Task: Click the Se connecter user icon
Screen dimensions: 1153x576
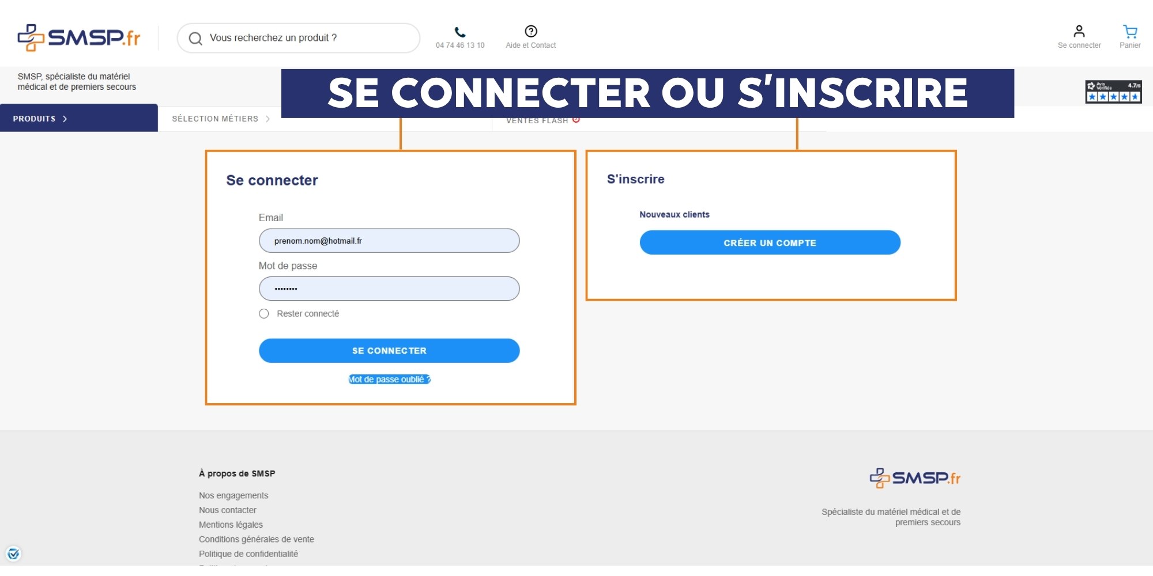Action: [1079, 31]
